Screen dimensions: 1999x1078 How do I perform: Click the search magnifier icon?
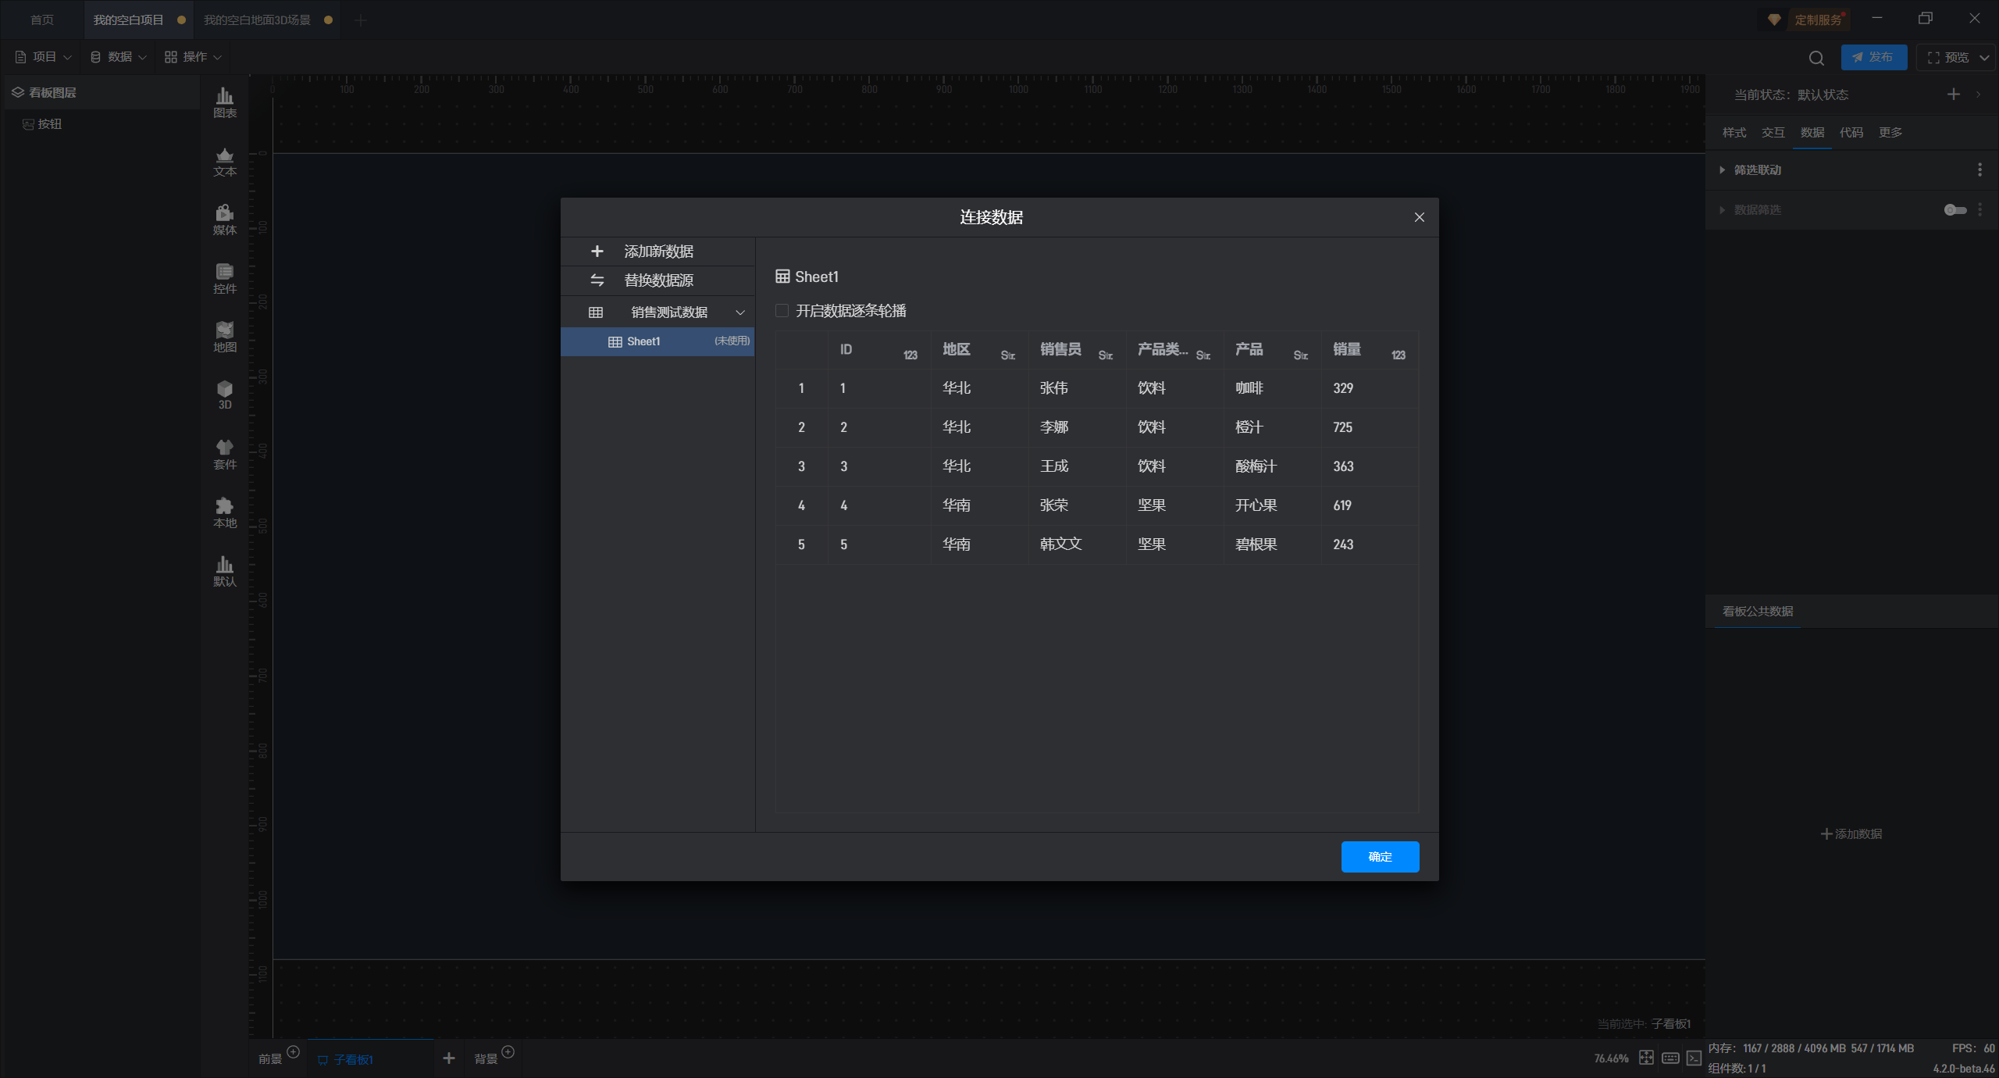click(x=1816, y=58)
